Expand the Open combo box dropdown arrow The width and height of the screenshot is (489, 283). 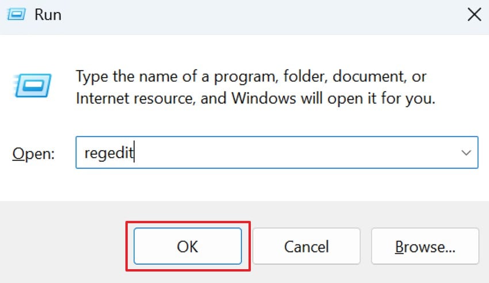(x=466, y=153)
